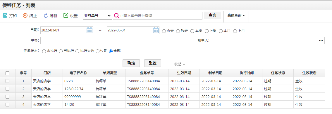Screen dimensions: 332x114
Task: Click the 重置 button
Action: coord(152,63)
